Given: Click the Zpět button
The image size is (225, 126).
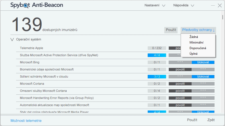Looking at the screenshot, I should point(211,120).
